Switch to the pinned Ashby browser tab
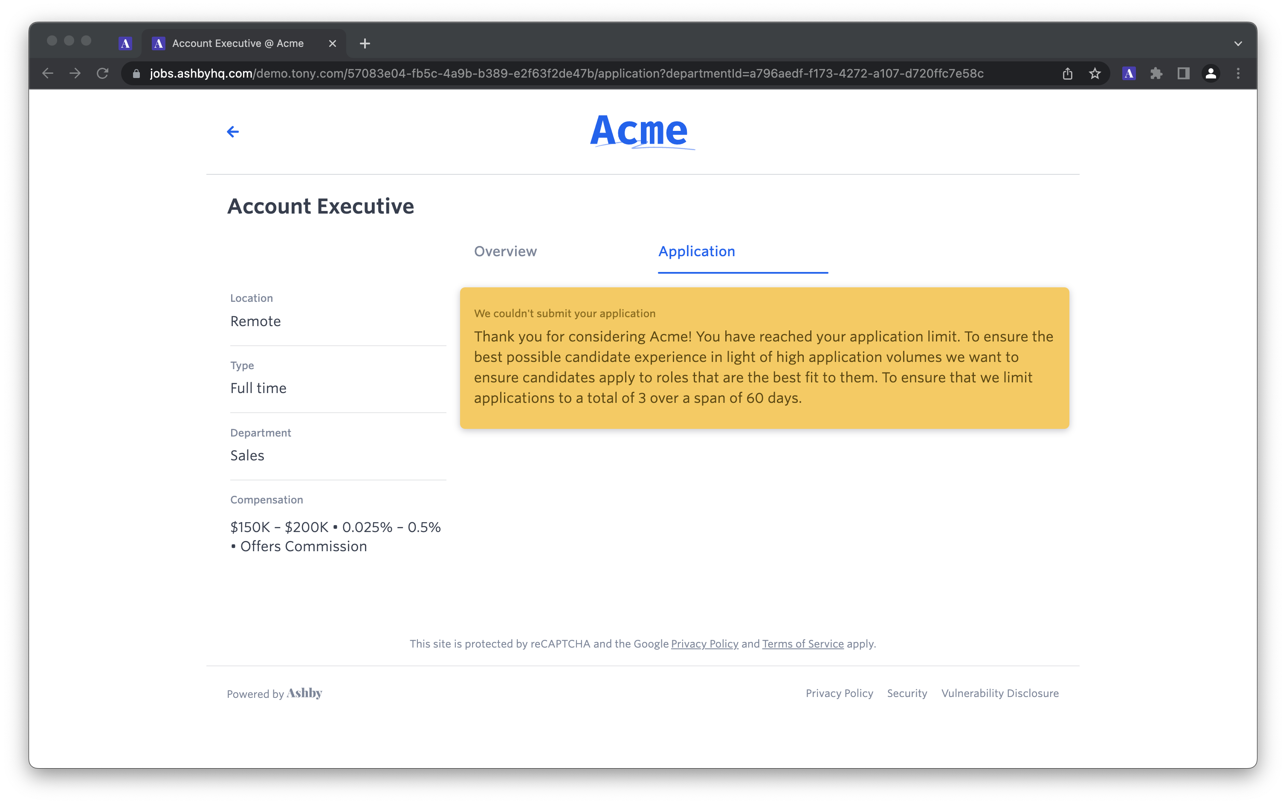Viewport: 1286px width, 804px height. pos(125,43)
